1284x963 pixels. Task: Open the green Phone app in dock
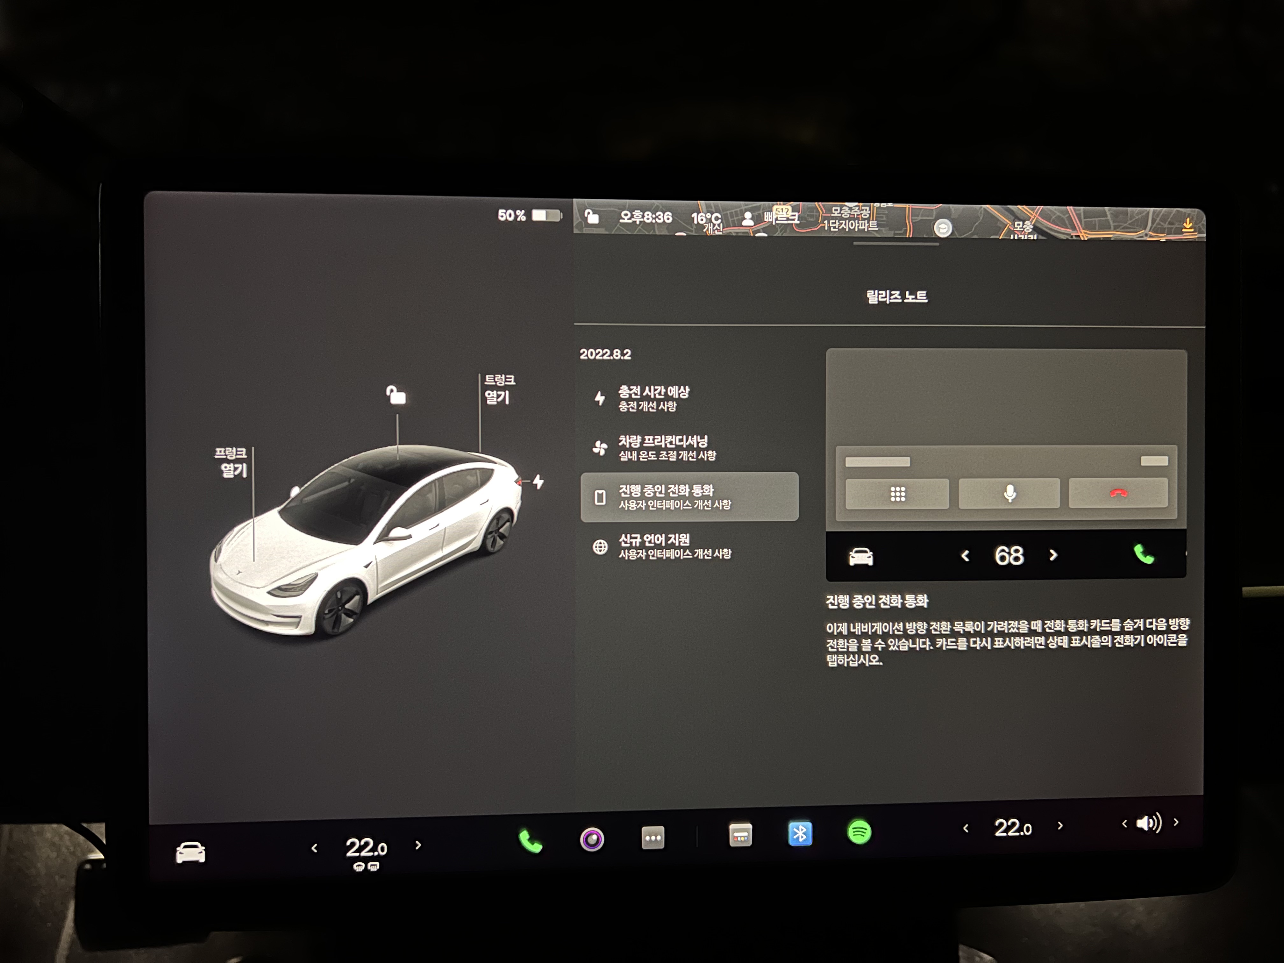(530, 841)
